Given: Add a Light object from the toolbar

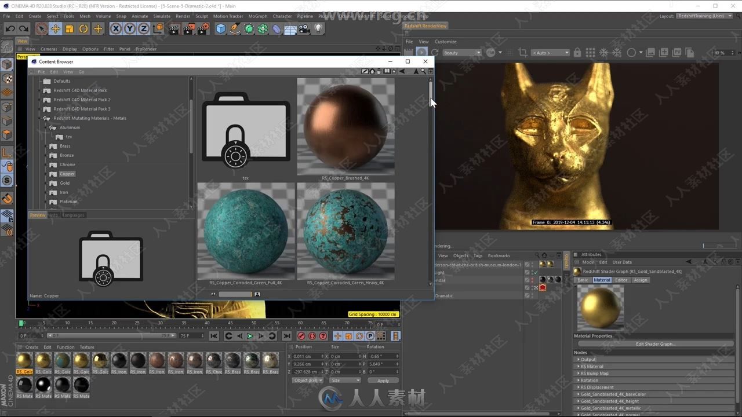Looking at the screenshot, I should coord(318,29).
